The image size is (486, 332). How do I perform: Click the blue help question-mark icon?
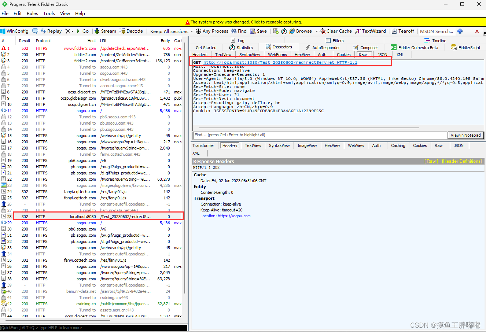(460, 31)
